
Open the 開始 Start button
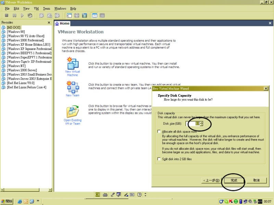pyautogui.click(x=7, y=201)
